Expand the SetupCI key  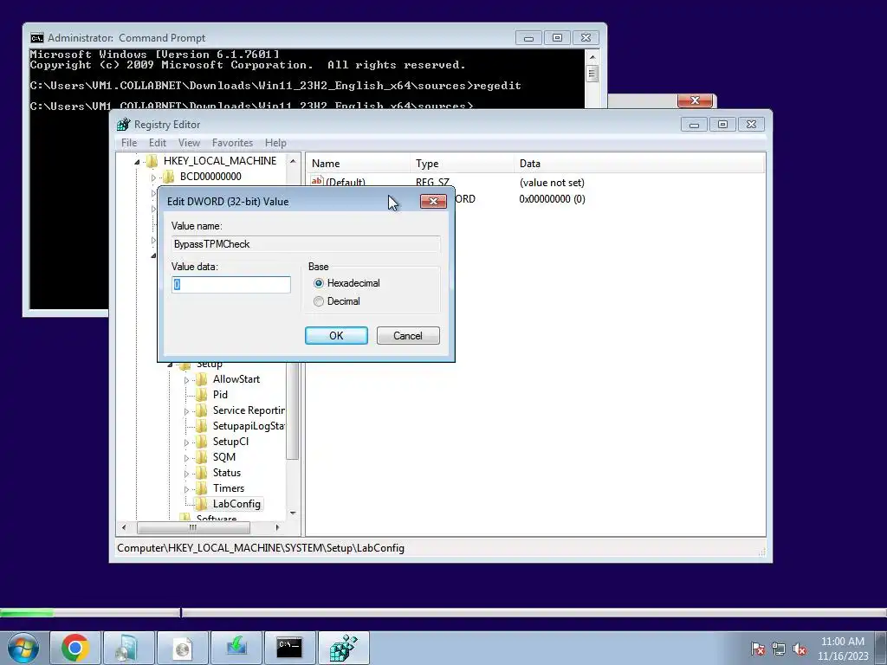coord(186,442)
